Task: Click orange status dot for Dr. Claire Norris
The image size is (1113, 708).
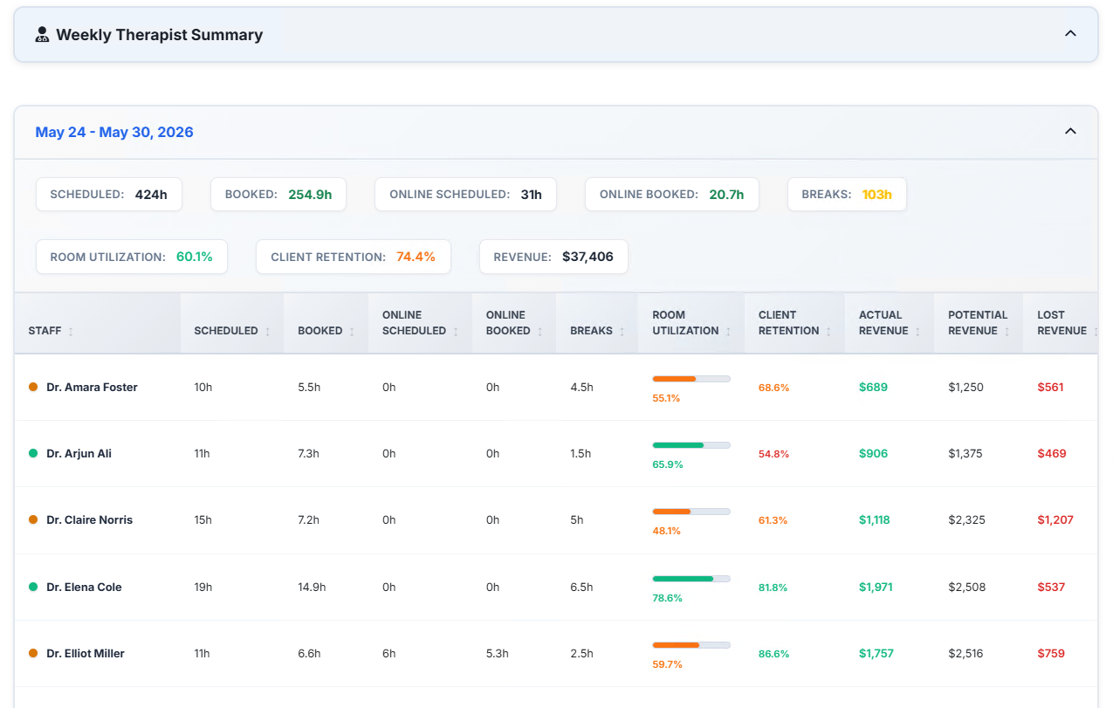Action: point(33,519)
